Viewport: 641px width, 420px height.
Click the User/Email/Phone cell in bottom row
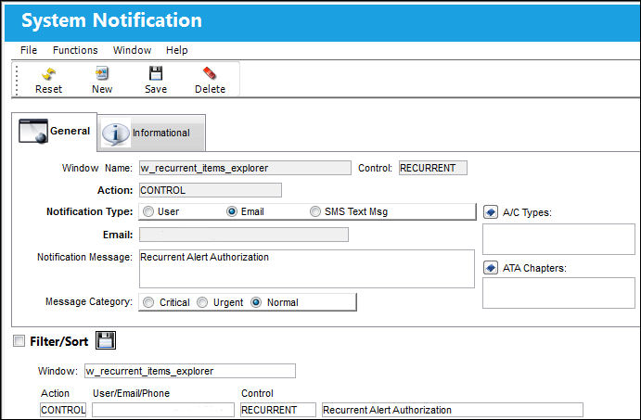click(x=163, y=410)
